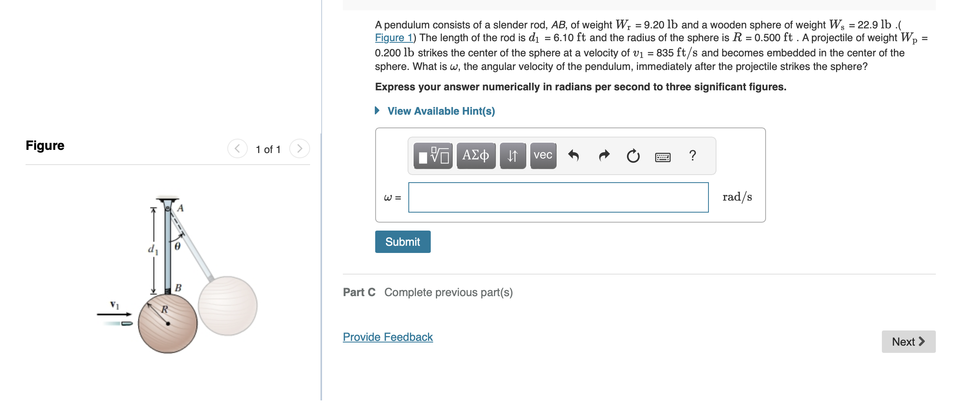
Task: Click the Next button
Action: [908, 342]
